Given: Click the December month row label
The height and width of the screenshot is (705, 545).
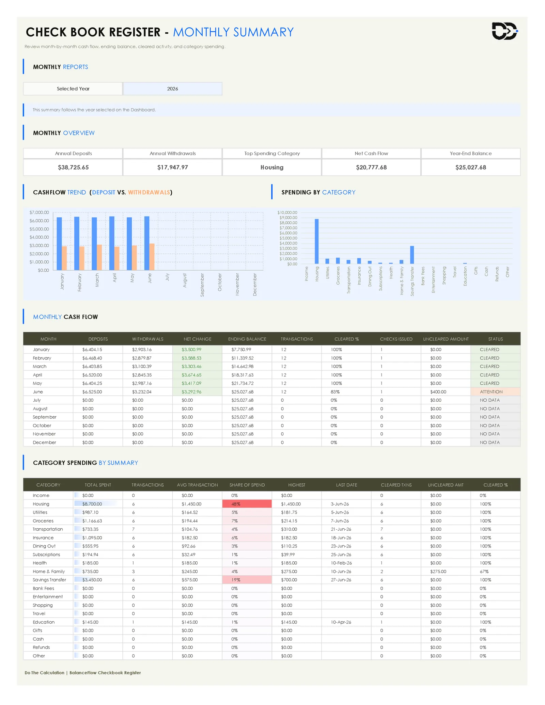Looking at the screenshot, I should [x=48, y=442].
